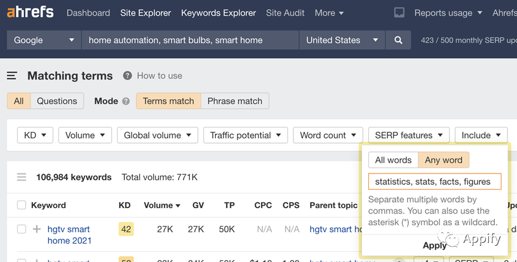The height and width of the screenshot is (262, 517).
Task: Click the Include words text field
Action: coord(435,181)
